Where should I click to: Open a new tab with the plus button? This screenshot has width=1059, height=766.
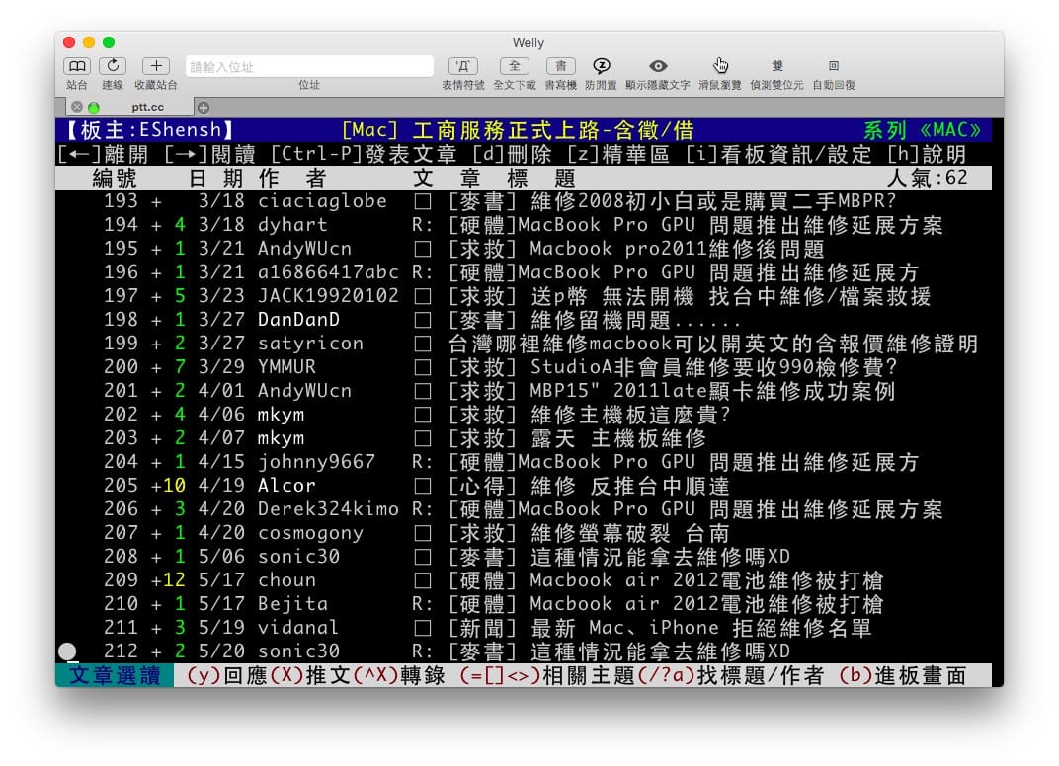pos(204,107)
